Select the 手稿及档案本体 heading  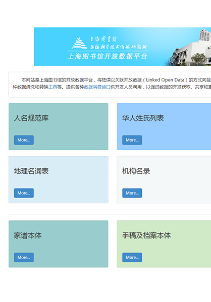[146, 235]
